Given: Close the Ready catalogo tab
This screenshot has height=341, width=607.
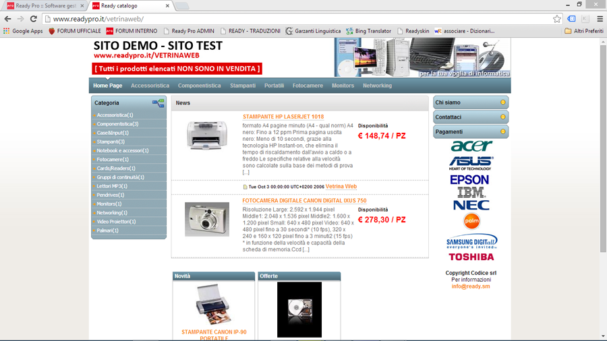Looking at the screenshot, I should (167, 6).
